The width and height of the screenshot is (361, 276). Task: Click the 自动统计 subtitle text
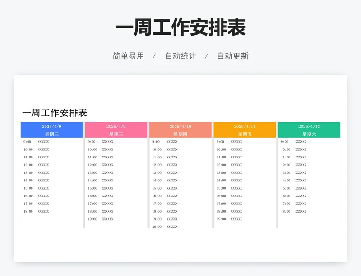pos(180,56)
